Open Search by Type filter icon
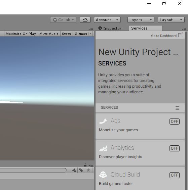The width and height of the screenshot is (188, 190). pyautogui.click(x=74, y=170)
